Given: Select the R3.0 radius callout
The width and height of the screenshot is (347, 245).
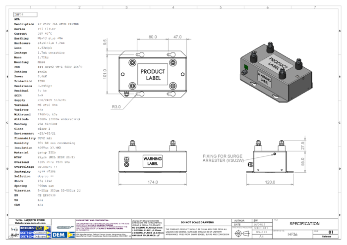Looking at the screenshot, I should click(x=116, y=107).
